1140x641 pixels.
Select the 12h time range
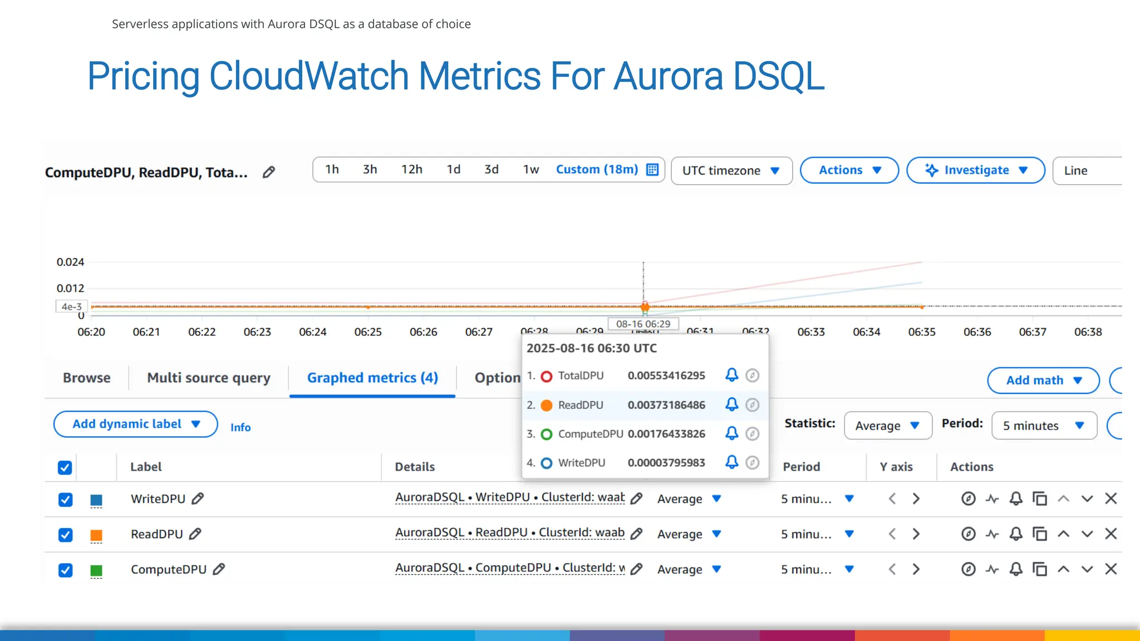click(x=412, y=169)
